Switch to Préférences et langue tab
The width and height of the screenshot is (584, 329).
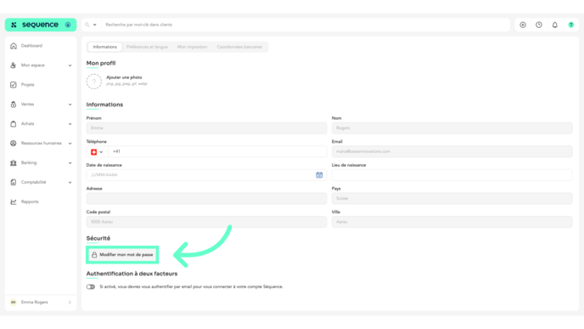147,47
